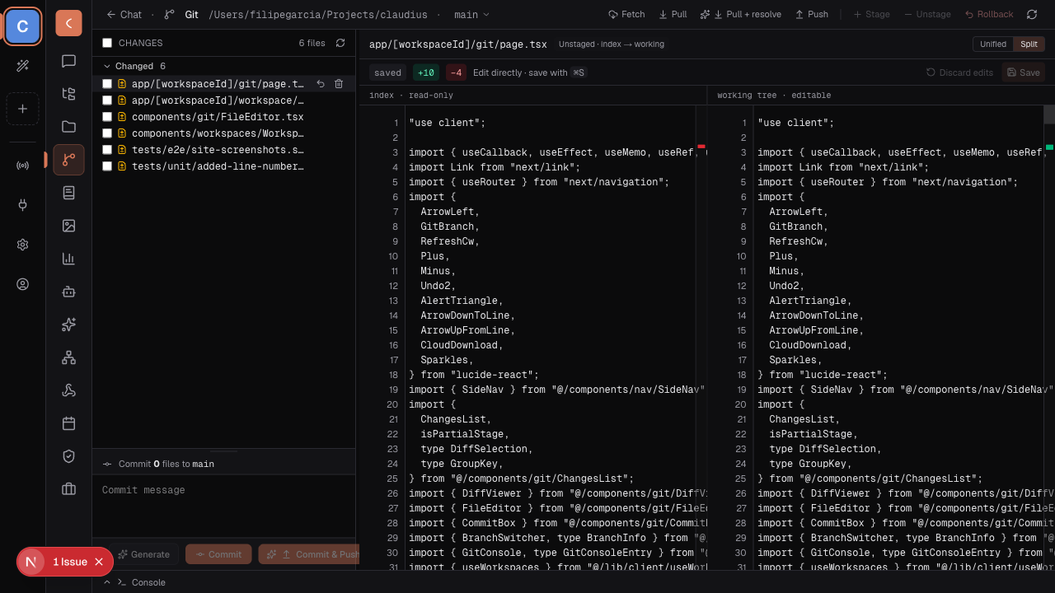Click the commit panel resize handle
This screenshot has width=1055, height=593.
(223, 451)
